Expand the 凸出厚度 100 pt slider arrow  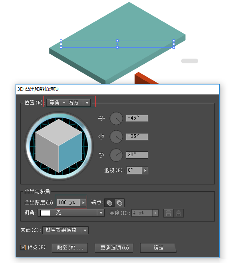point(83,202)
